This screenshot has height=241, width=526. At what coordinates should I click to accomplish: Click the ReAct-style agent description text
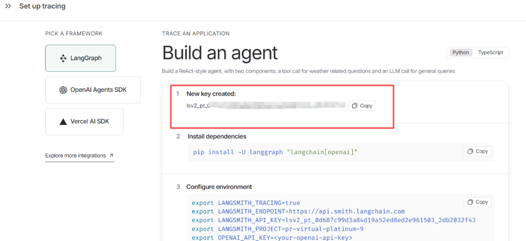308,71
